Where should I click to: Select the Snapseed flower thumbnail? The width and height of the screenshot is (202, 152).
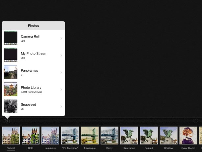[11, 106]
